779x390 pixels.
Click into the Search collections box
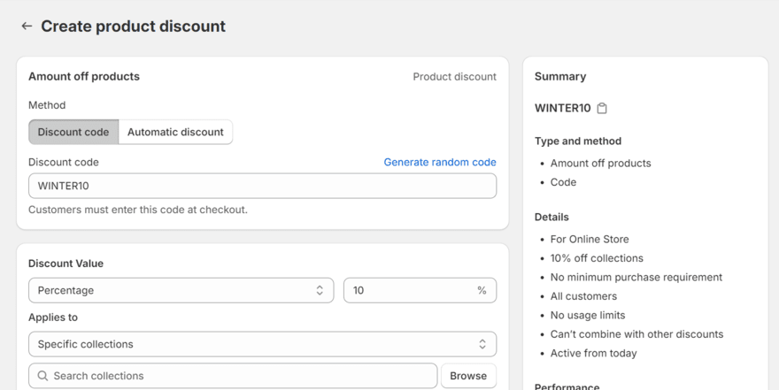(239, 376)
